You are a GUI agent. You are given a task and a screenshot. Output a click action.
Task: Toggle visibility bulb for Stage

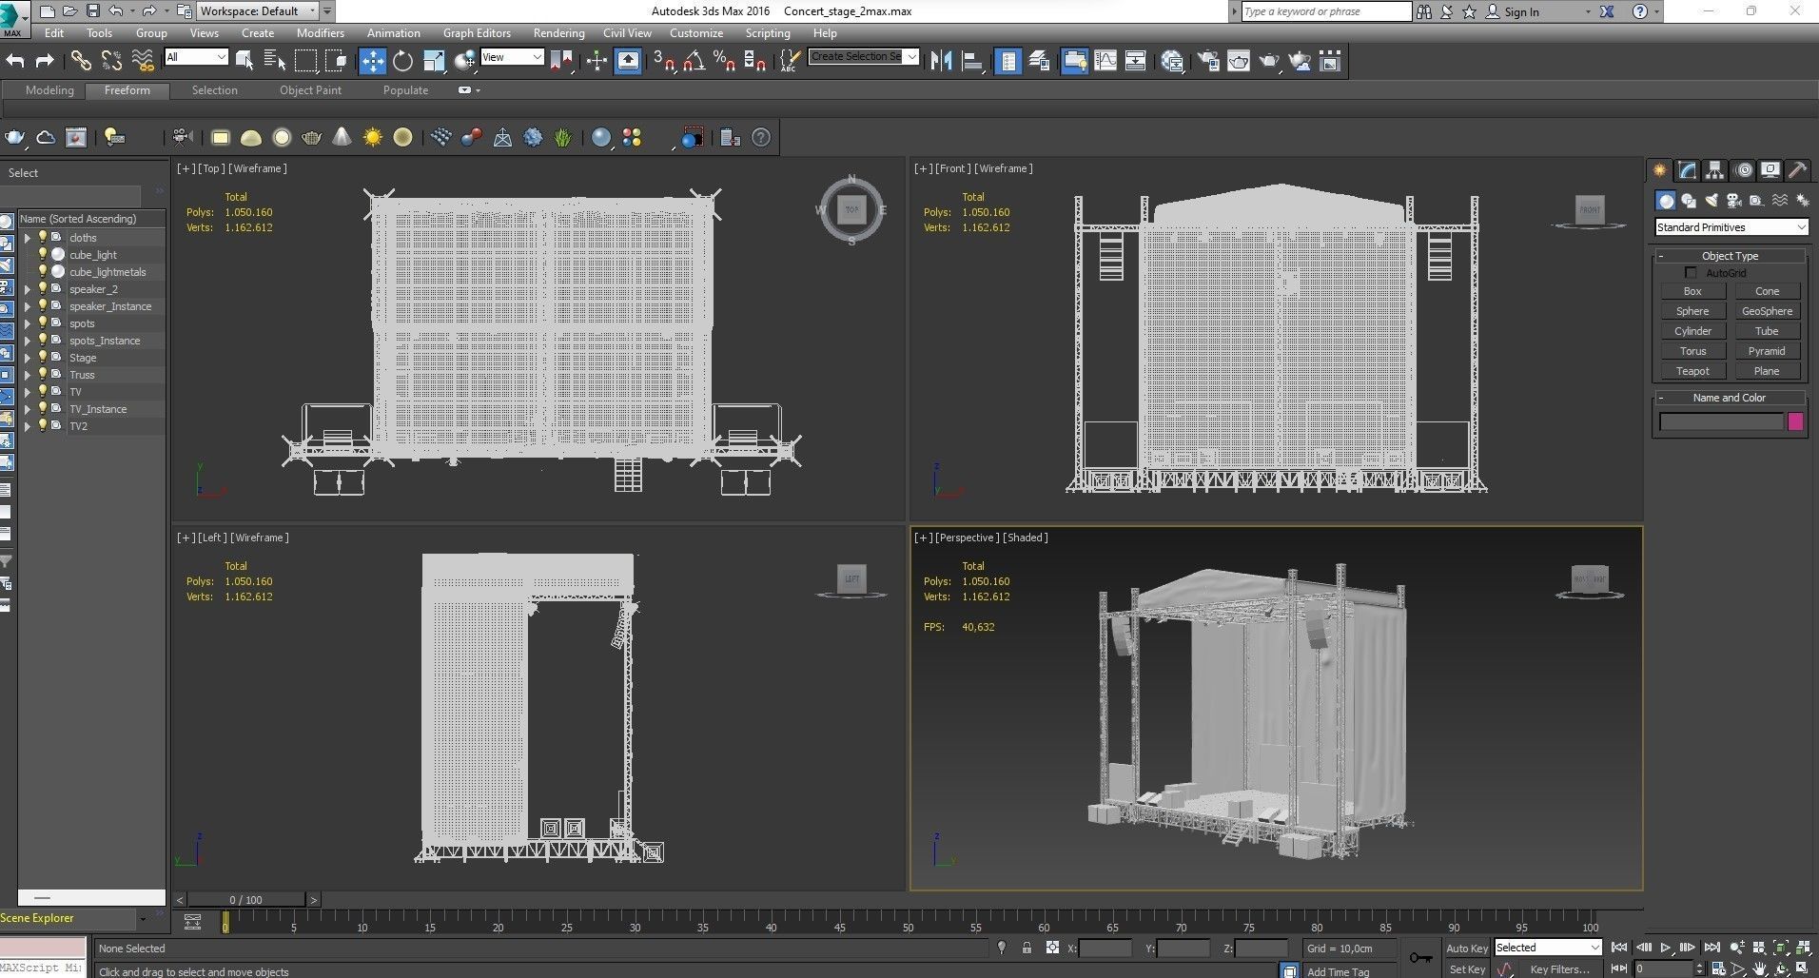click(42, 357)
